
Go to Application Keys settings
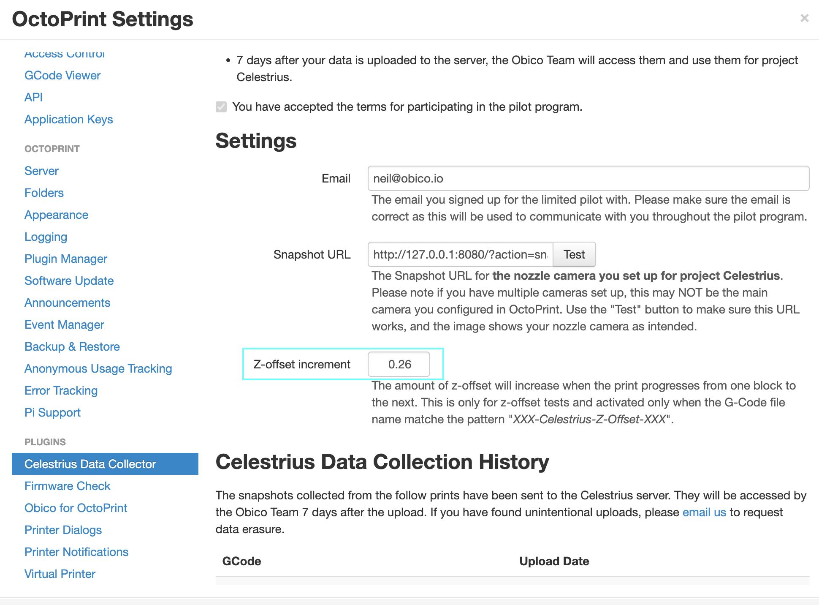[69, 119]
